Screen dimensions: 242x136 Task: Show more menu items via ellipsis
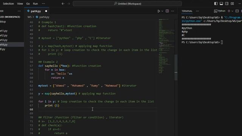(x=43, y=3)
